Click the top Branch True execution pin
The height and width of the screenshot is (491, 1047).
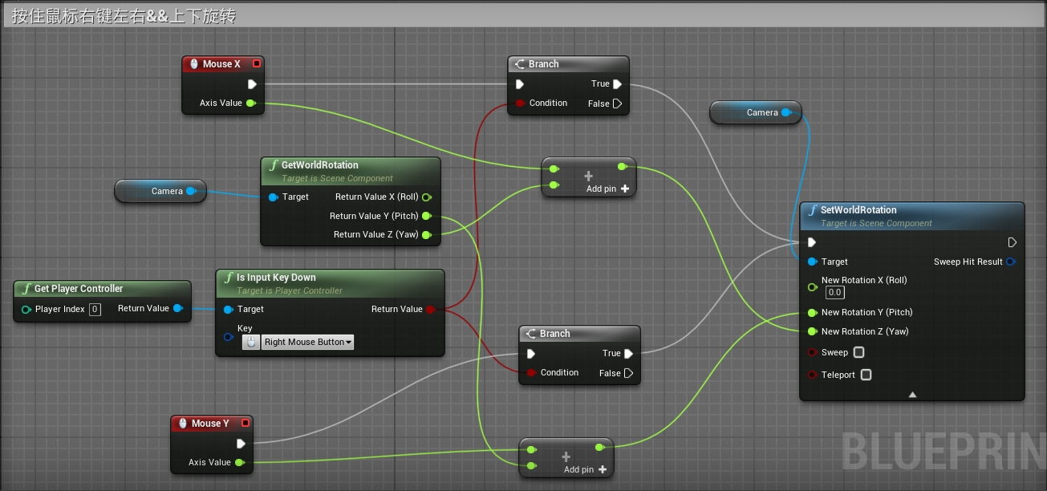(x=617, y=84)
